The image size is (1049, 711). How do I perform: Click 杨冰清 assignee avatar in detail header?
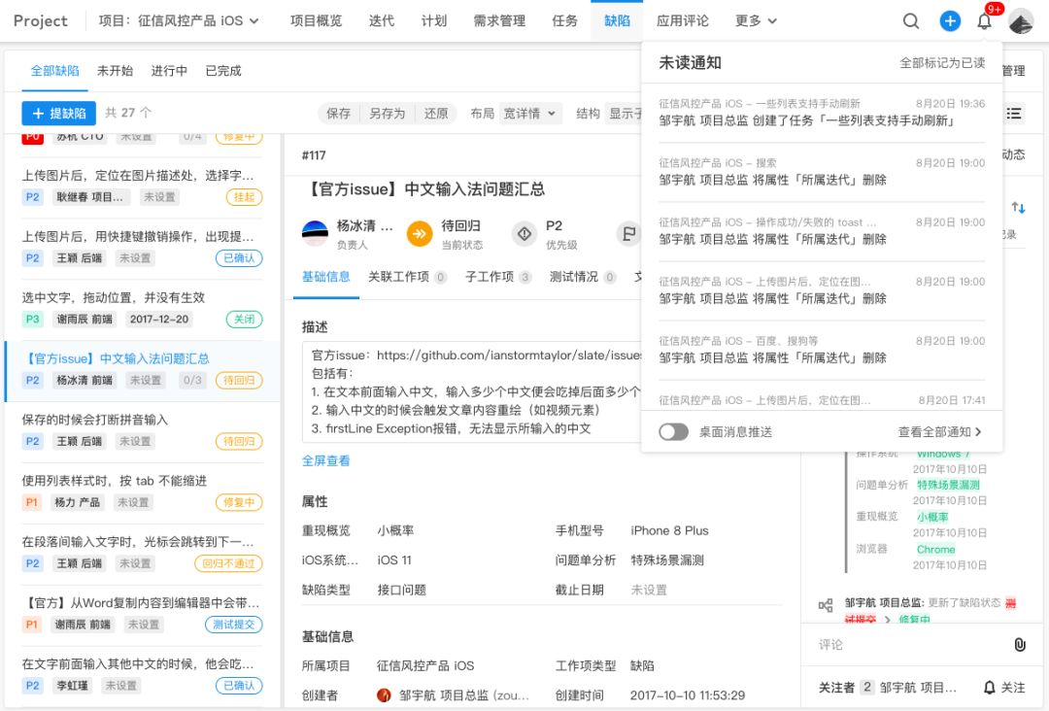315,233
